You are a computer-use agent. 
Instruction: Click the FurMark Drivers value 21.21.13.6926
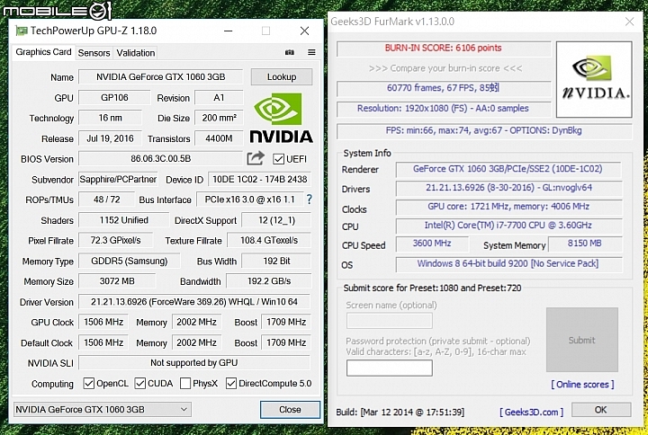(508, 188)
